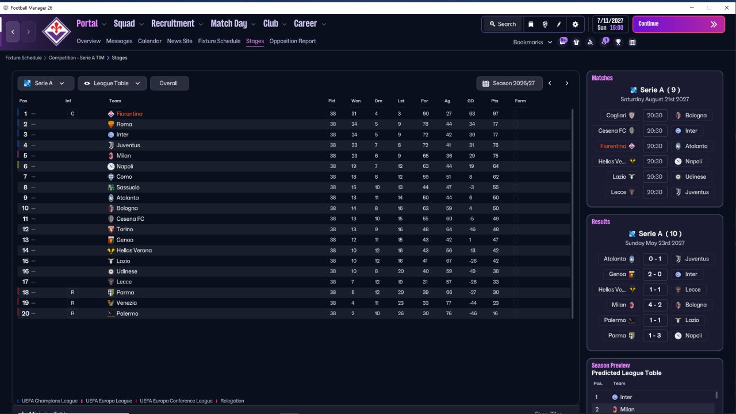
Task: Open the Serie A competition dropdown
Action: 46,83
